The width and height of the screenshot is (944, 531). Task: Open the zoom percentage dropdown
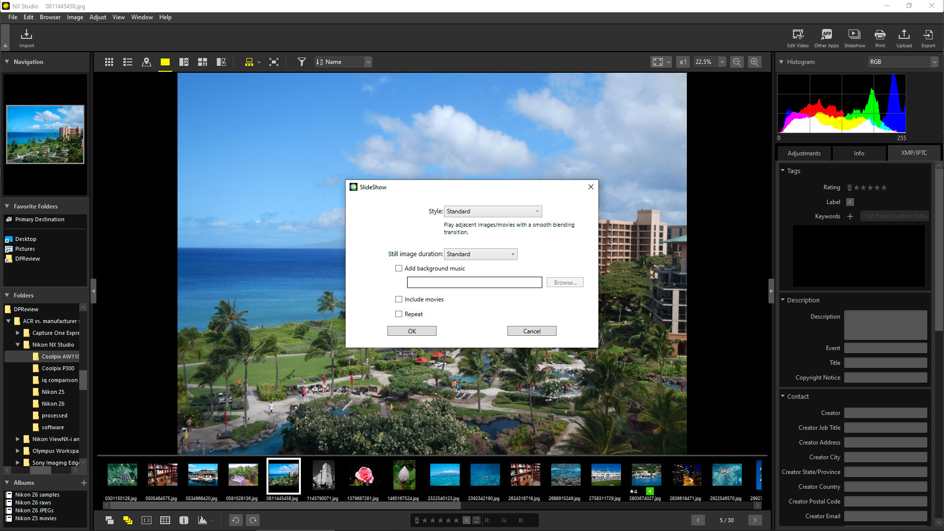click(x=722, y=62)
